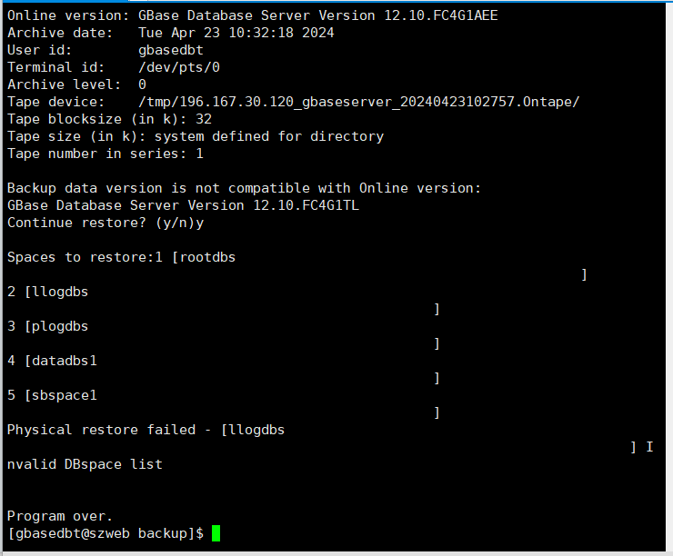673x556 pixels.
Task: Click the 'Physical restore failed' error line
Action: (x=146, y=430)
